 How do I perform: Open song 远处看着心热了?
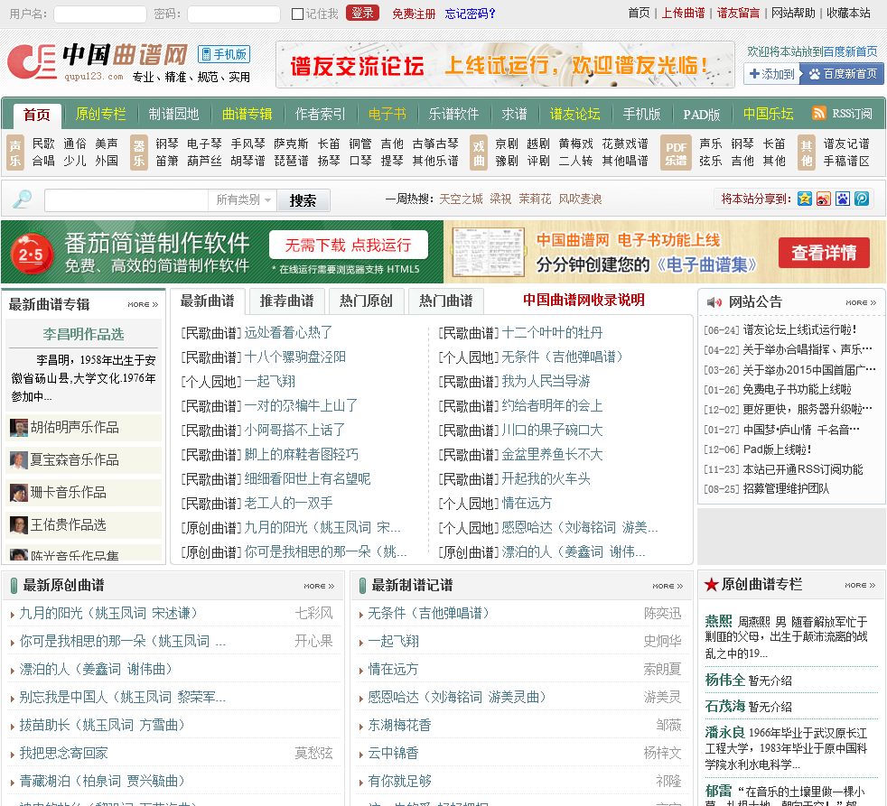point(288,333)
